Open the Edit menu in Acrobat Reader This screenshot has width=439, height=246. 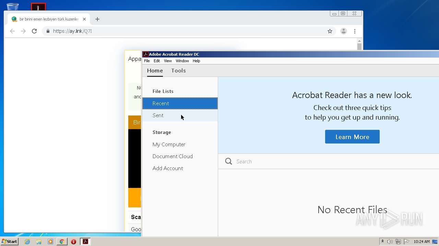(157, 61)
